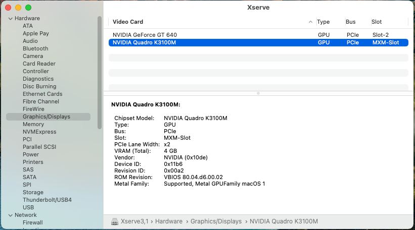Select USB in the sidebar
The width and height of the screenshot is (415, 230).
tap(28, 207)
